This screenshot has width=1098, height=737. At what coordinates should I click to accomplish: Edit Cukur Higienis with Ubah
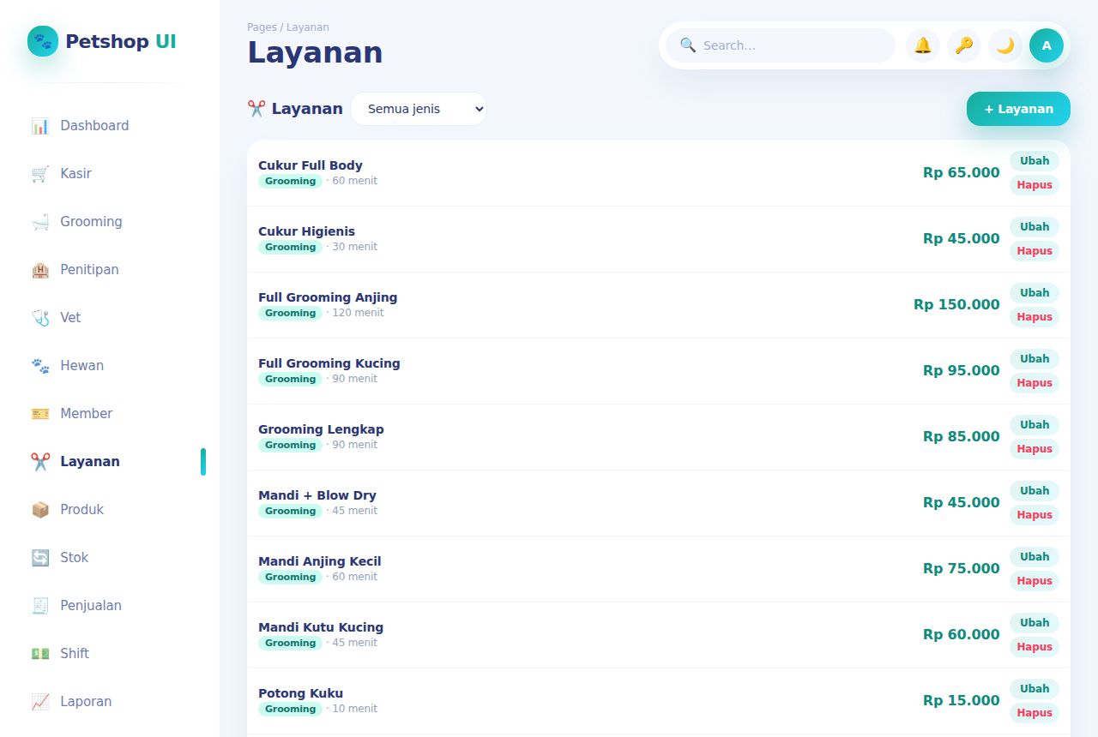[1035, 227]
